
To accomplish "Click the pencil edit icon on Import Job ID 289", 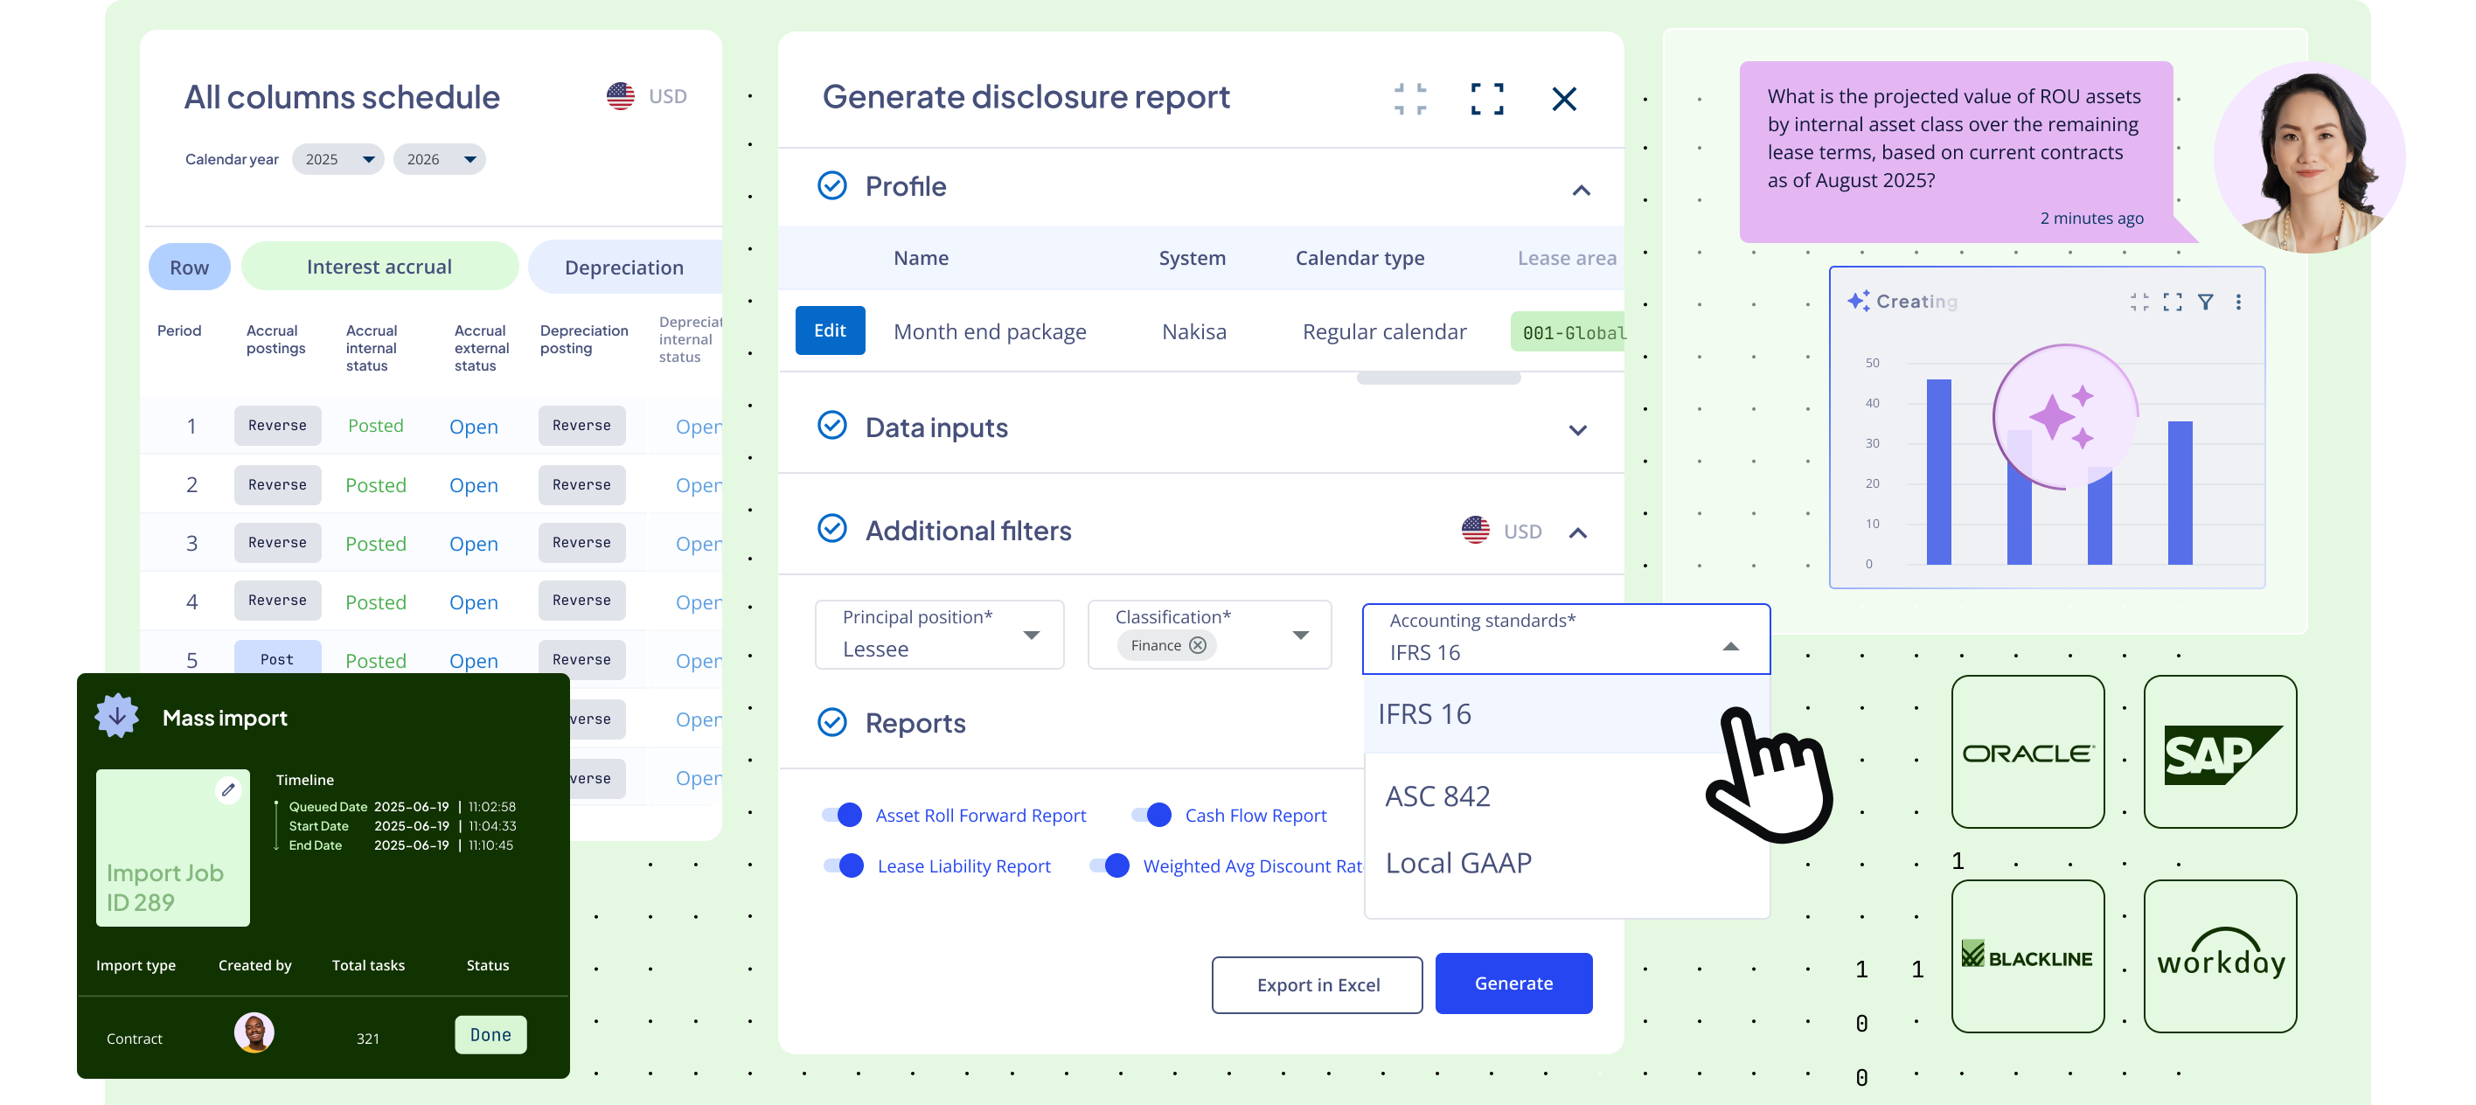I will [228, 791].
